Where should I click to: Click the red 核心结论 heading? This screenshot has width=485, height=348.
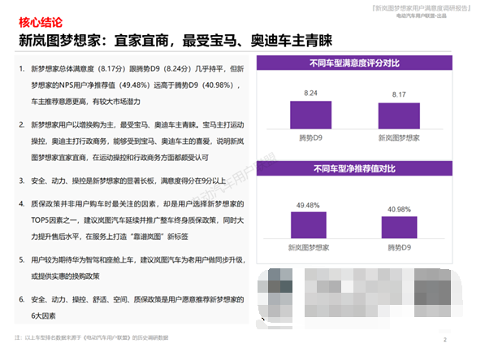(41, 22)
